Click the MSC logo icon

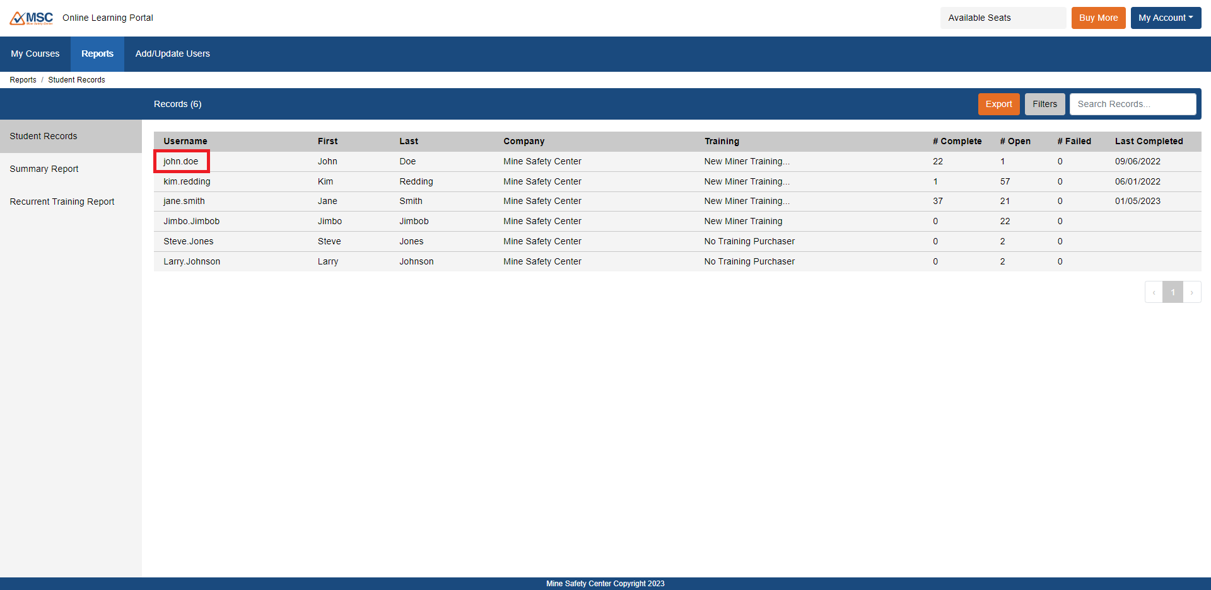coord(32,18)
